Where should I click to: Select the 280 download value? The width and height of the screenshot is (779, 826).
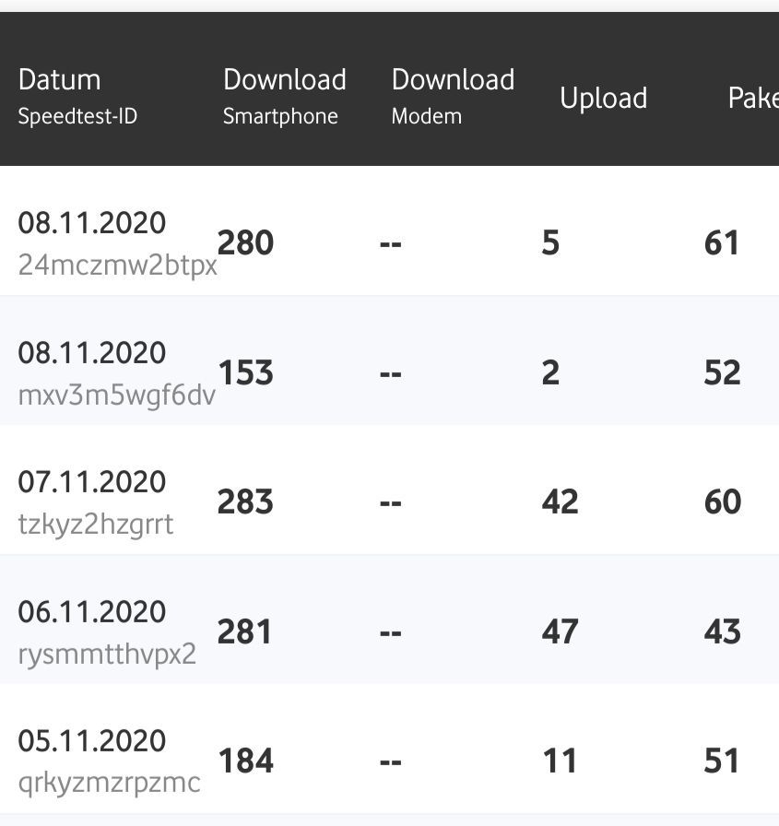245,242
